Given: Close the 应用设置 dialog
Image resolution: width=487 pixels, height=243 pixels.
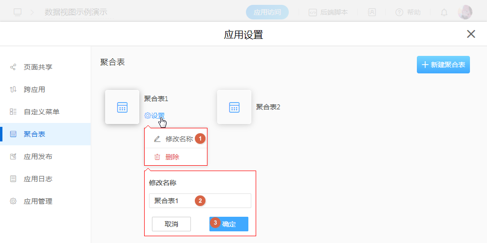Looking at the screenshot, I should [471, 34].
